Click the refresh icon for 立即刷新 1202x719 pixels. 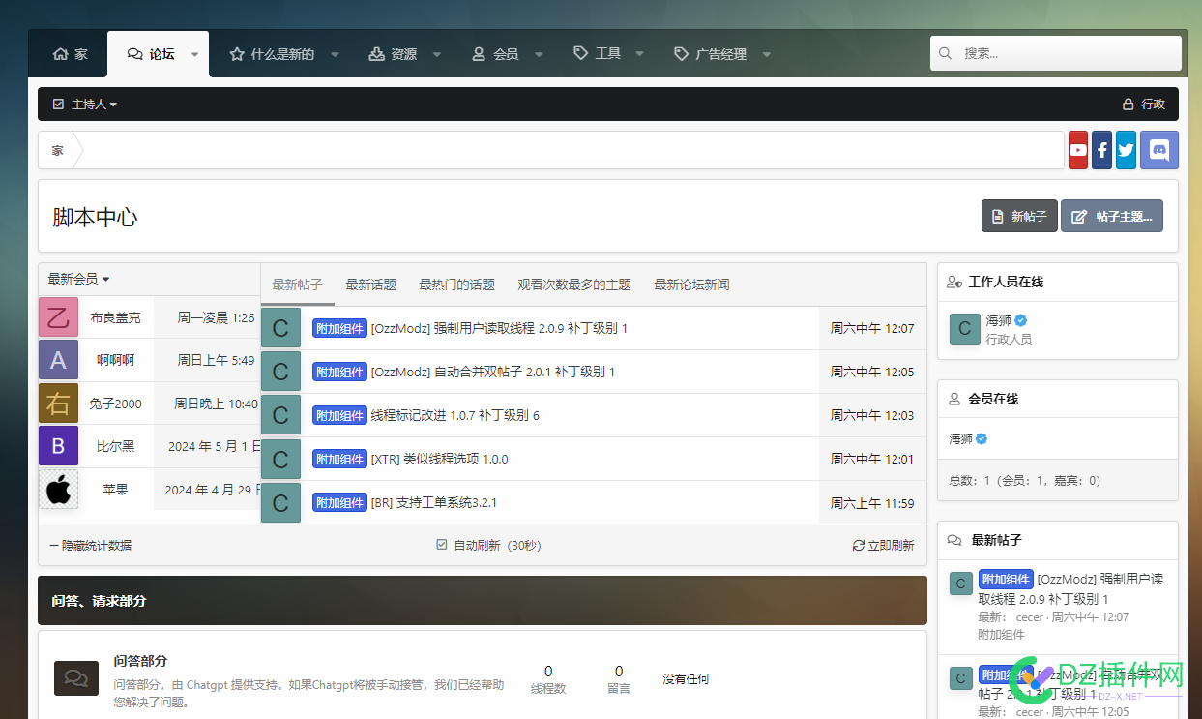click(x=858, y=546)
